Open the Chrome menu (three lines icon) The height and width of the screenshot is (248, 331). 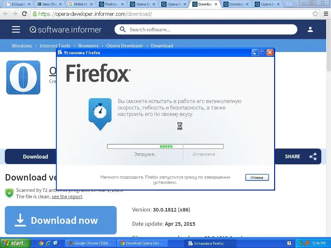[x=326, y=14]
